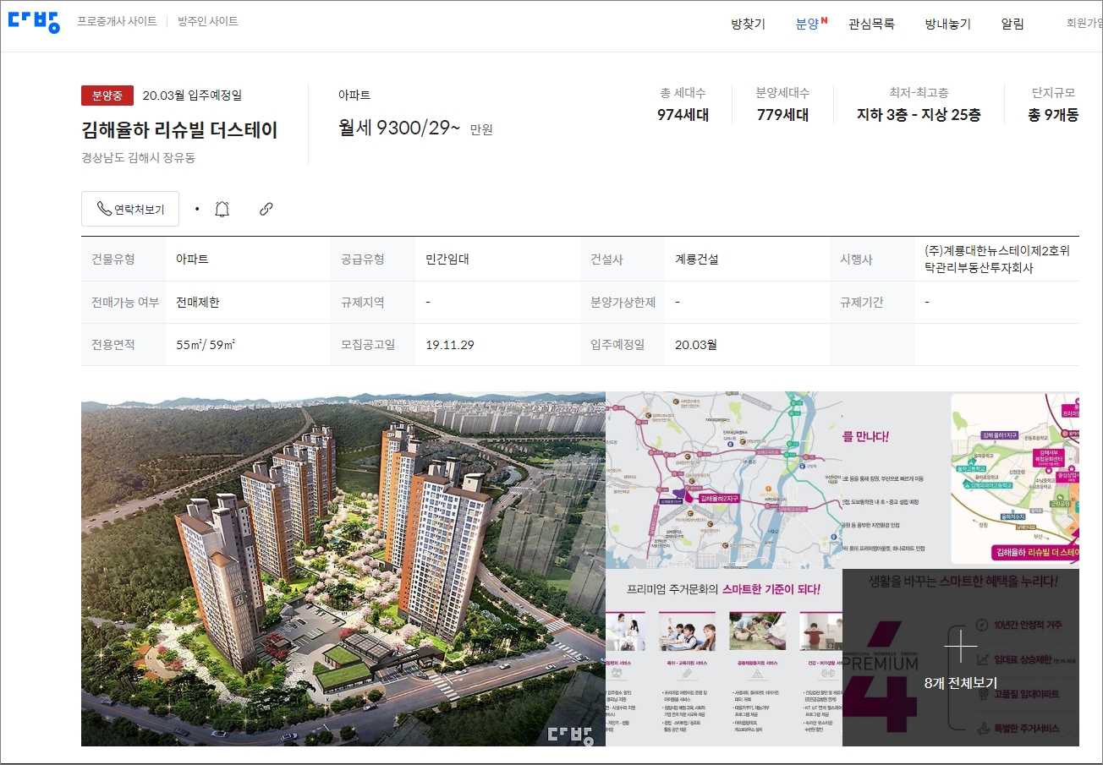This screenshot has height=765, width=1103.
Task: Toggle the notification bell icon
Action: click(x=222, y=209)
